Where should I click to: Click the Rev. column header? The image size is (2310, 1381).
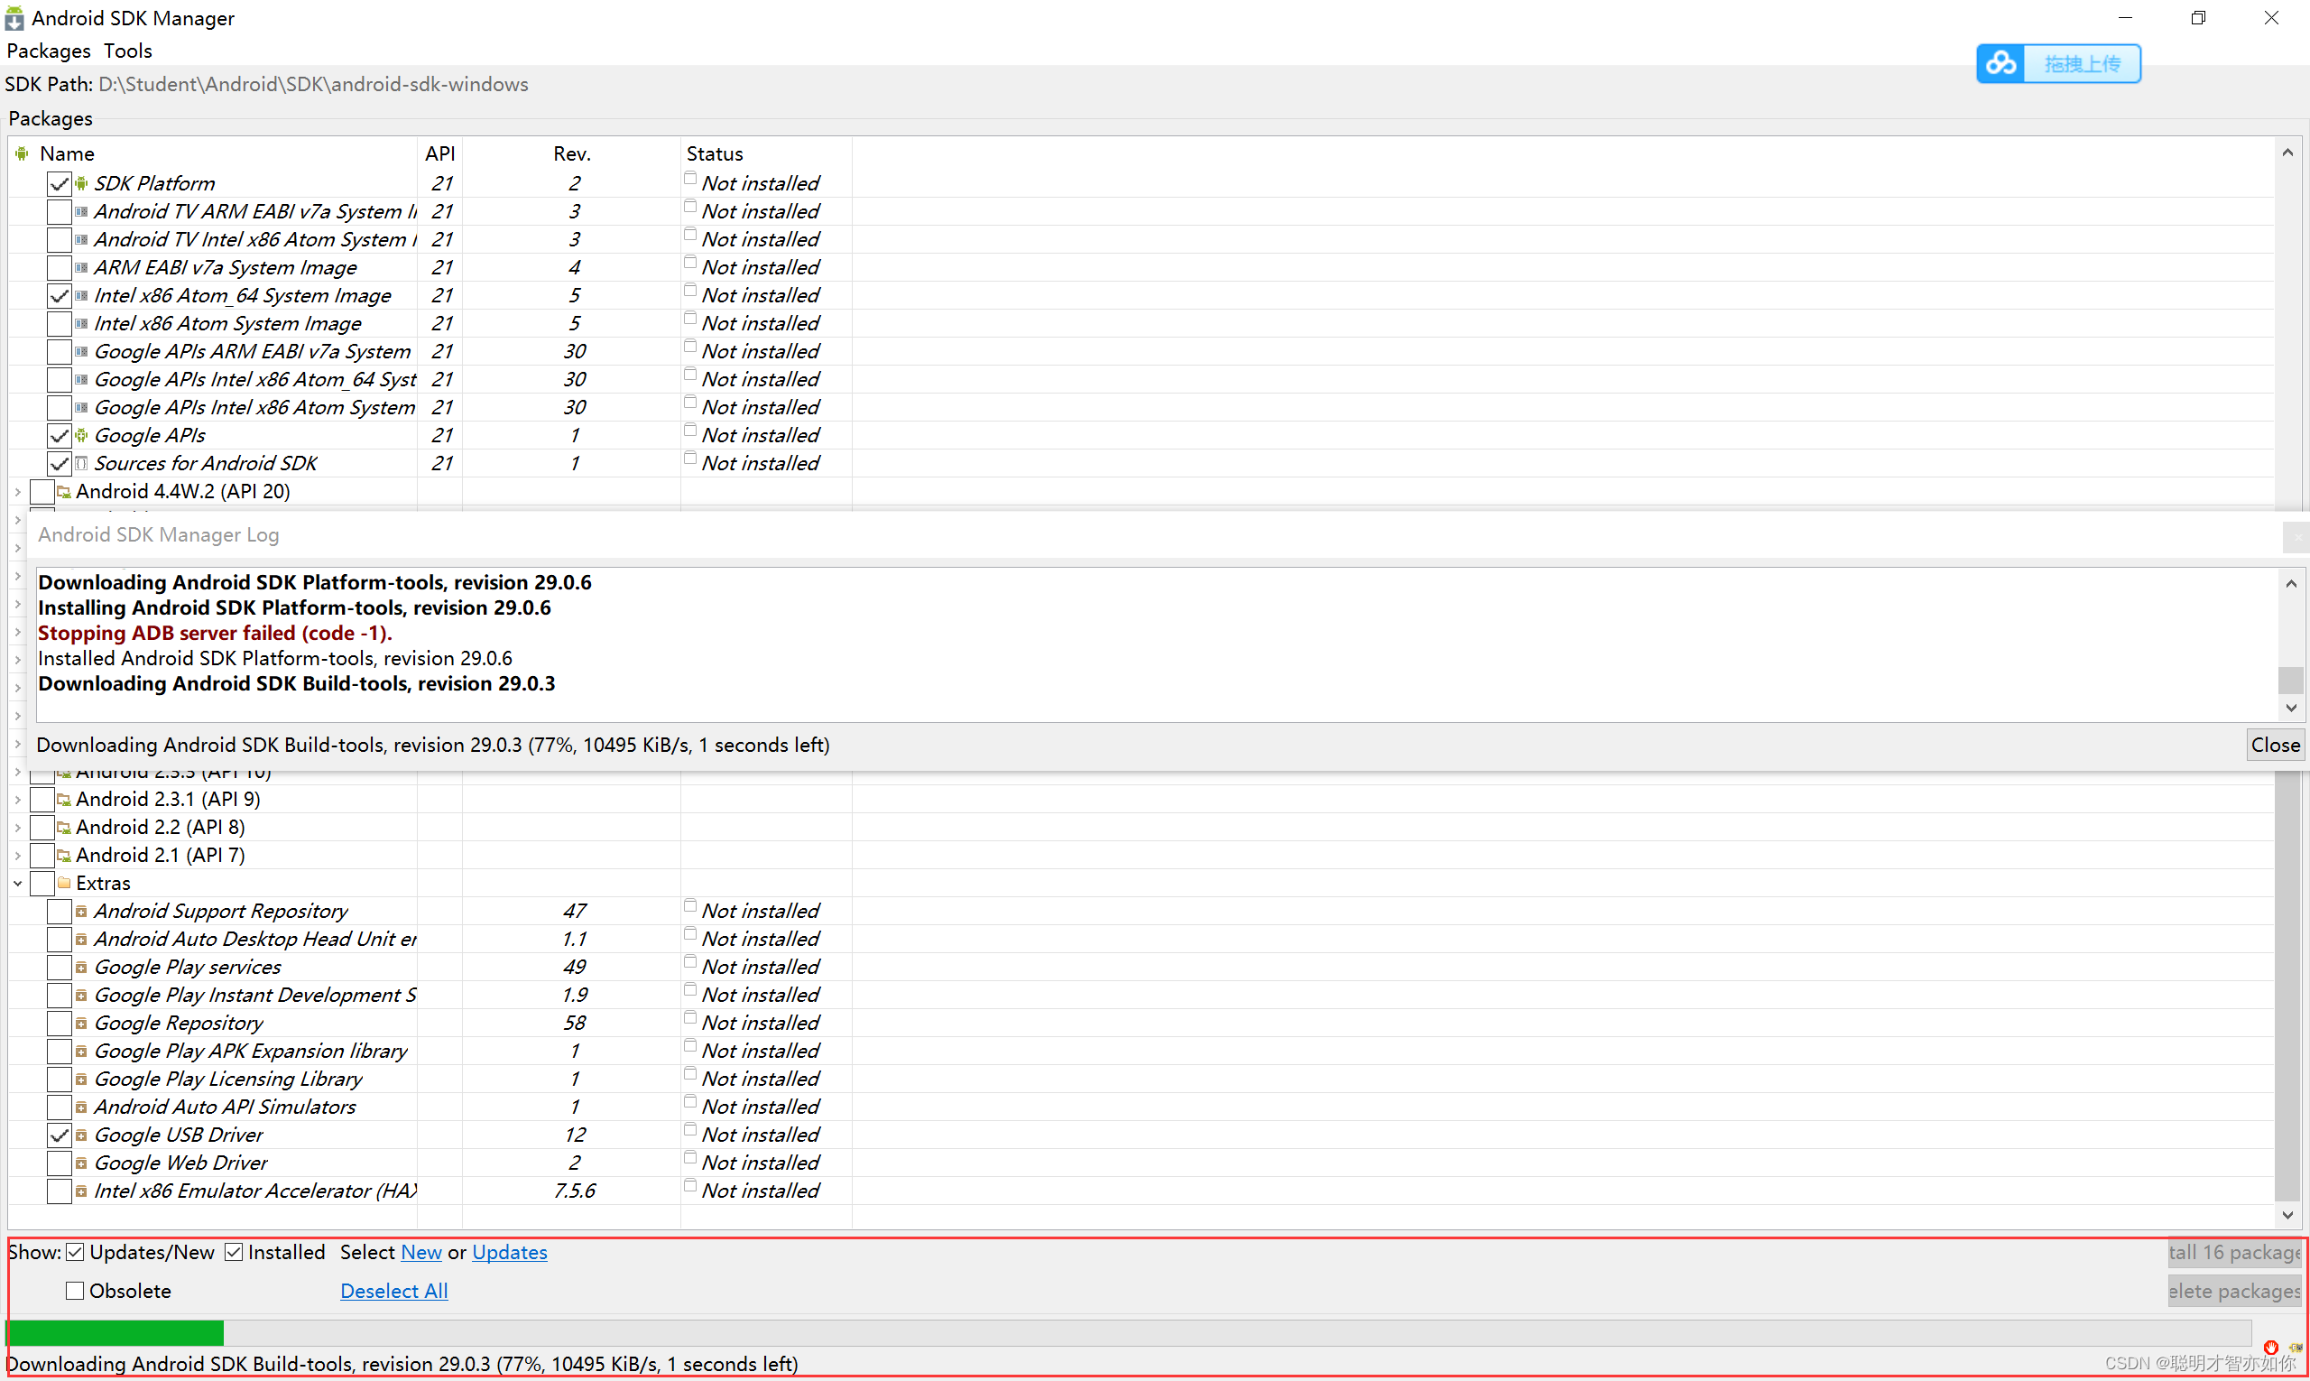pyautogui.click(x=571, y=153)
